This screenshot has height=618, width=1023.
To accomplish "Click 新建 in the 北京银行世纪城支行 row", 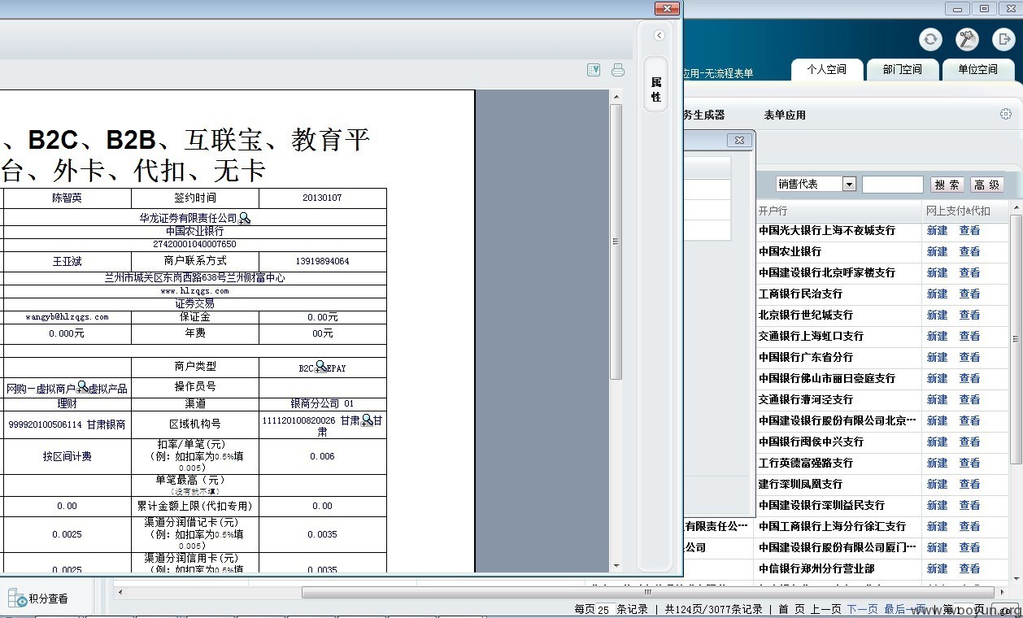I will point(937,315).
